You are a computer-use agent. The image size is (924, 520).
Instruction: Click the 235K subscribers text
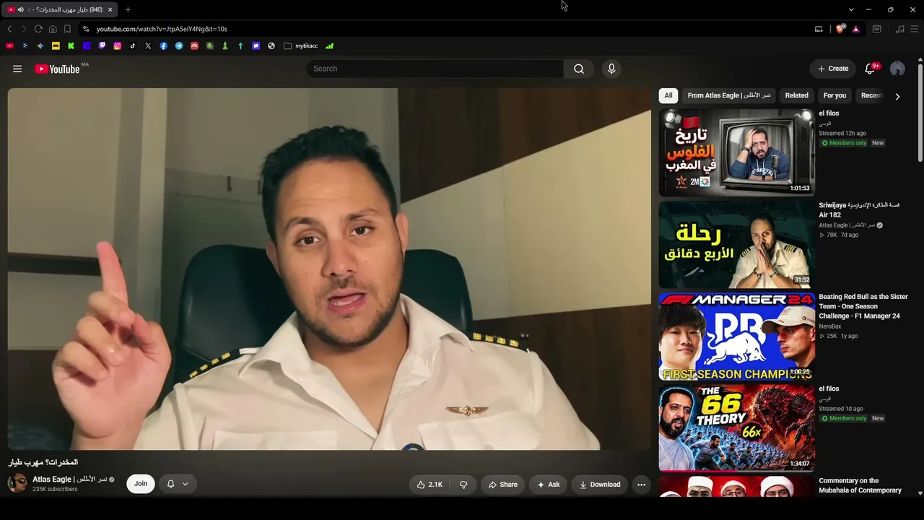click(55, 489)
